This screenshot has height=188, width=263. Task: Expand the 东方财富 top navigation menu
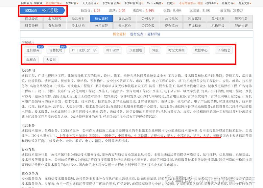pyautogui.click(x=72, y=3)
